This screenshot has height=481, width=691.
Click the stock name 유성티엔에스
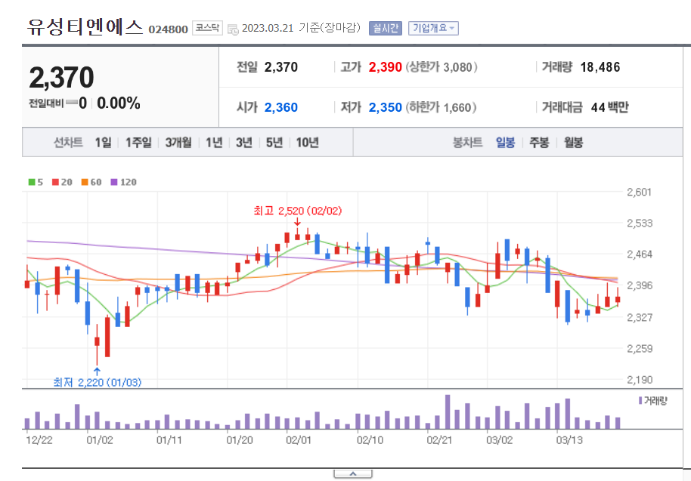[x=85, y=27]
